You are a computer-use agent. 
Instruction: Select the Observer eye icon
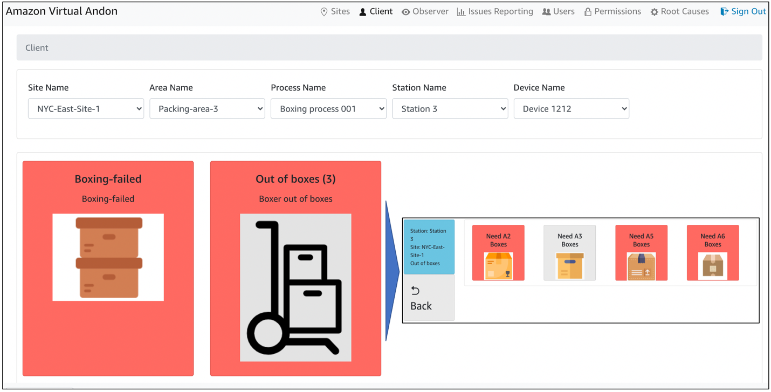pyautogui.click(x=406, y=11)
